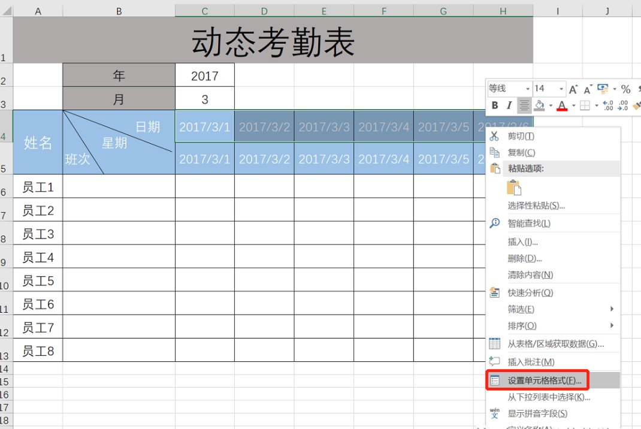Apply italic formatting from the mini toolbar

pyautogui.click(x=509, y=105)
